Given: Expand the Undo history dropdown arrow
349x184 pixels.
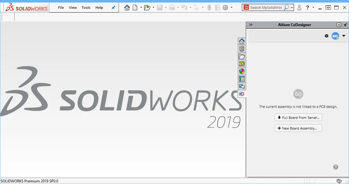Looking at the screenshot, I should 190,8.
